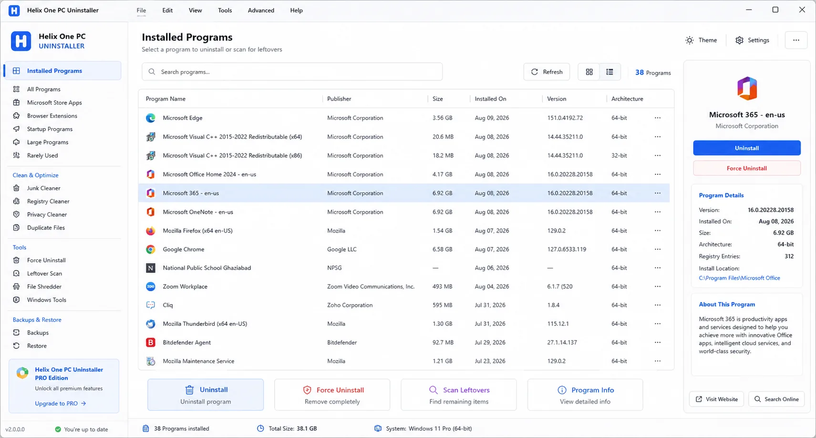
Task: Click the blue Uninstall button in details panel
Action: tap(747, 148)
